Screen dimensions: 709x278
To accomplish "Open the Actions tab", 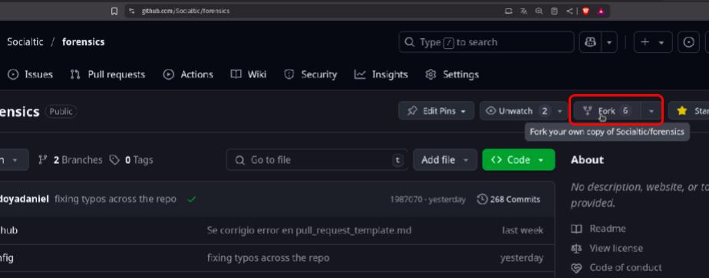I will pyautogui.click(x=188, y=74).
